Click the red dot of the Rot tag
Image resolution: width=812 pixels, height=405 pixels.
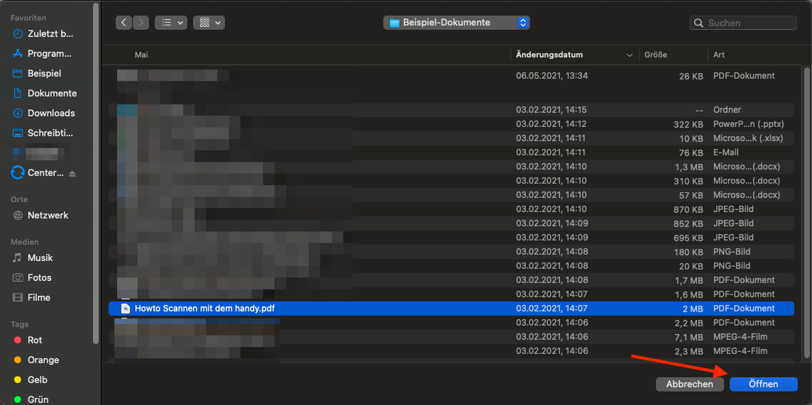[x=18, y=340]
